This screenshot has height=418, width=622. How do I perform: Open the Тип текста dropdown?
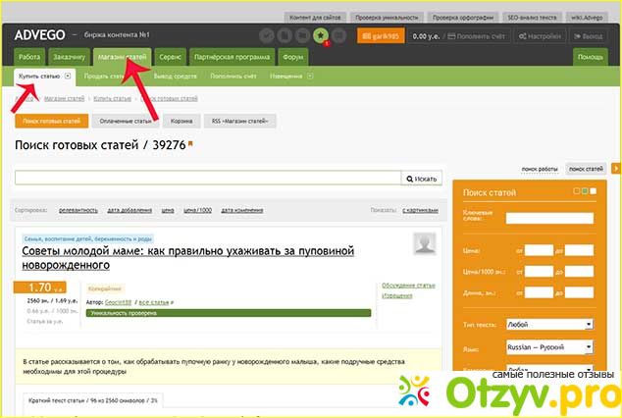tap(549, 325)
